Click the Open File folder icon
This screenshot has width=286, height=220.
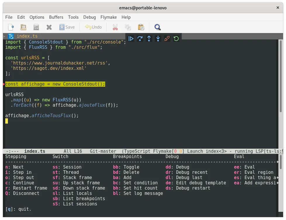click(x=23, y=27)
